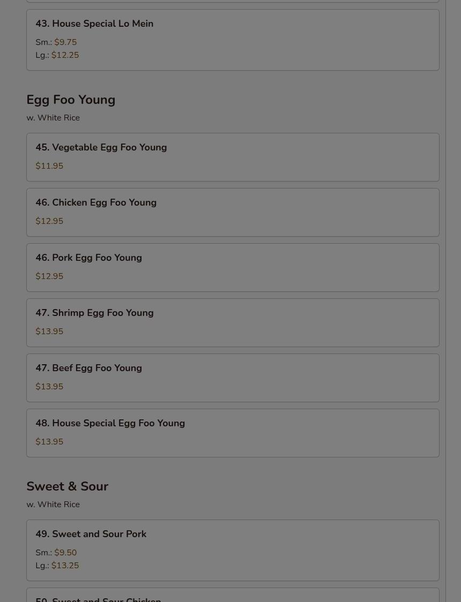Click Lo Mein small price $9.75
461x602 pixels.
point(65,42)
